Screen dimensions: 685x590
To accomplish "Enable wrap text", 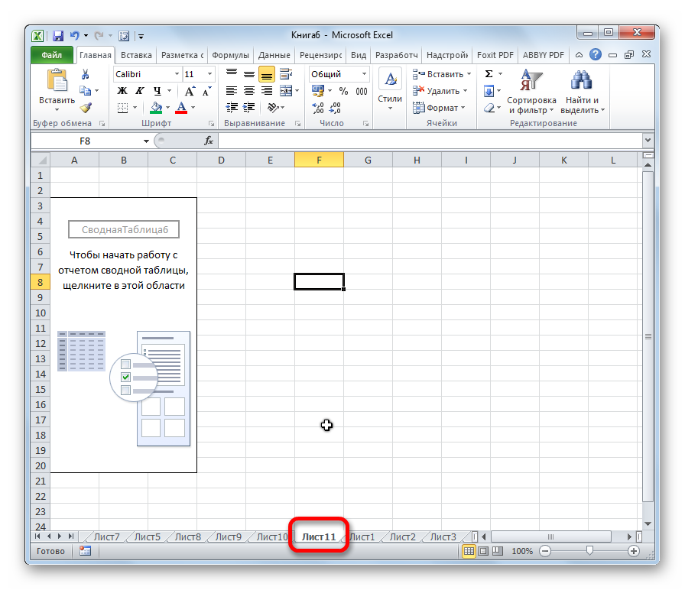I will click(286, 74).
